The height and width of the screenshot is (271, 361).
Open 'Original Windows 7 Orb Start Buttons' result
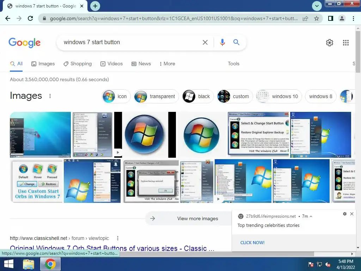point(112,248)
